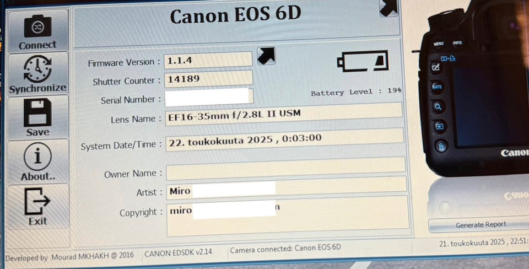The height and width of the screenshot is (269, 529).
Task: Click the Canon EOS 6D title text
Action: pos(235,15)
